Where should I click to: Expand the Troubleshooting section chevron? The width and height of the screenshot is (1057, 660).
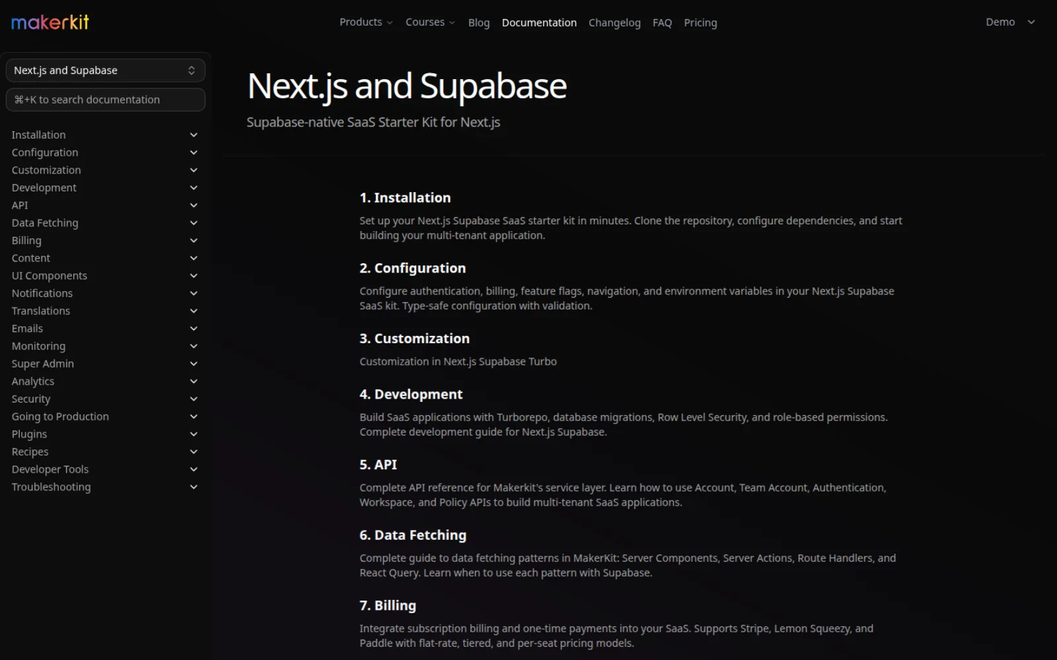point(194,487)
